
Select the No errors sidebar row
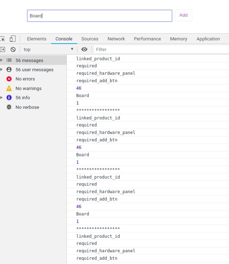[x=33, y=79]
